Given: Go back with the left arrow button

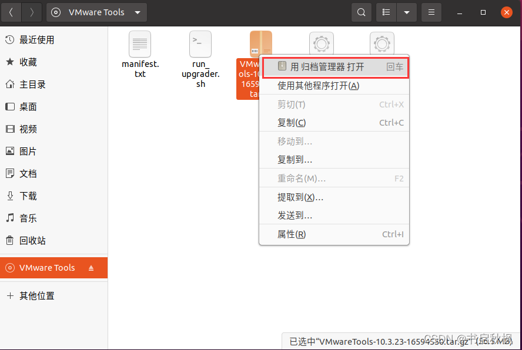Looking at the screenshot, I should [11, 13].
